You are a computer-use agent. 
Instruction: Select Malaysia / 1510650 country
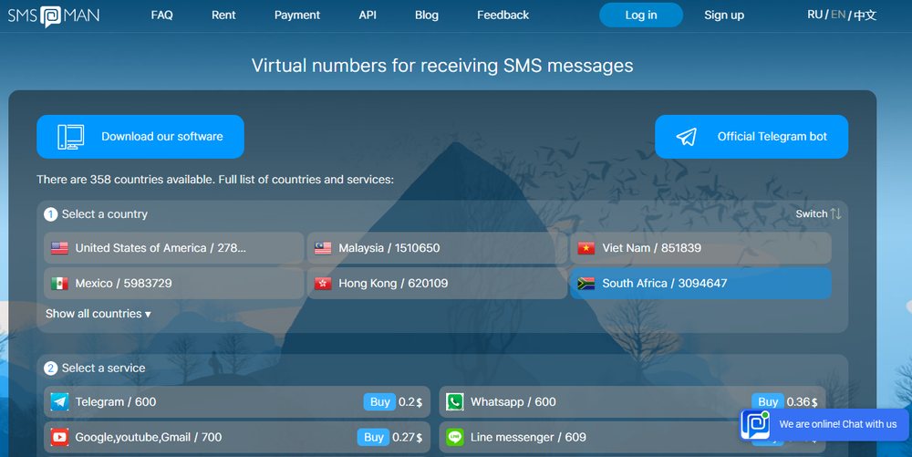tap(437, 248)
